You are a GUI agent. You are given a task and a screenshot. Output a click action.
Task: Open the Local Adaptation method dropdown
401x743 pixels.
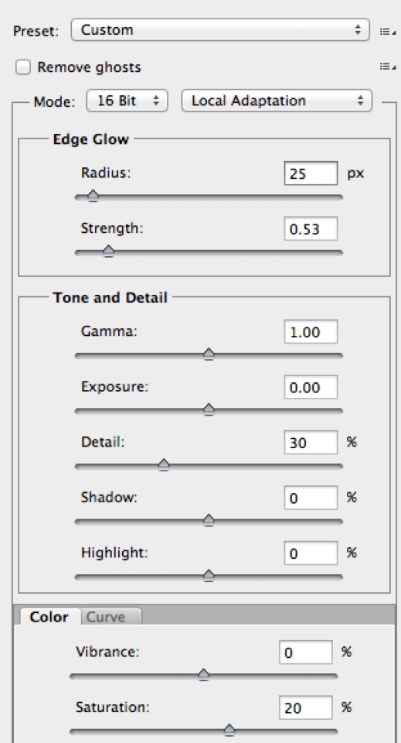(277, 101)
